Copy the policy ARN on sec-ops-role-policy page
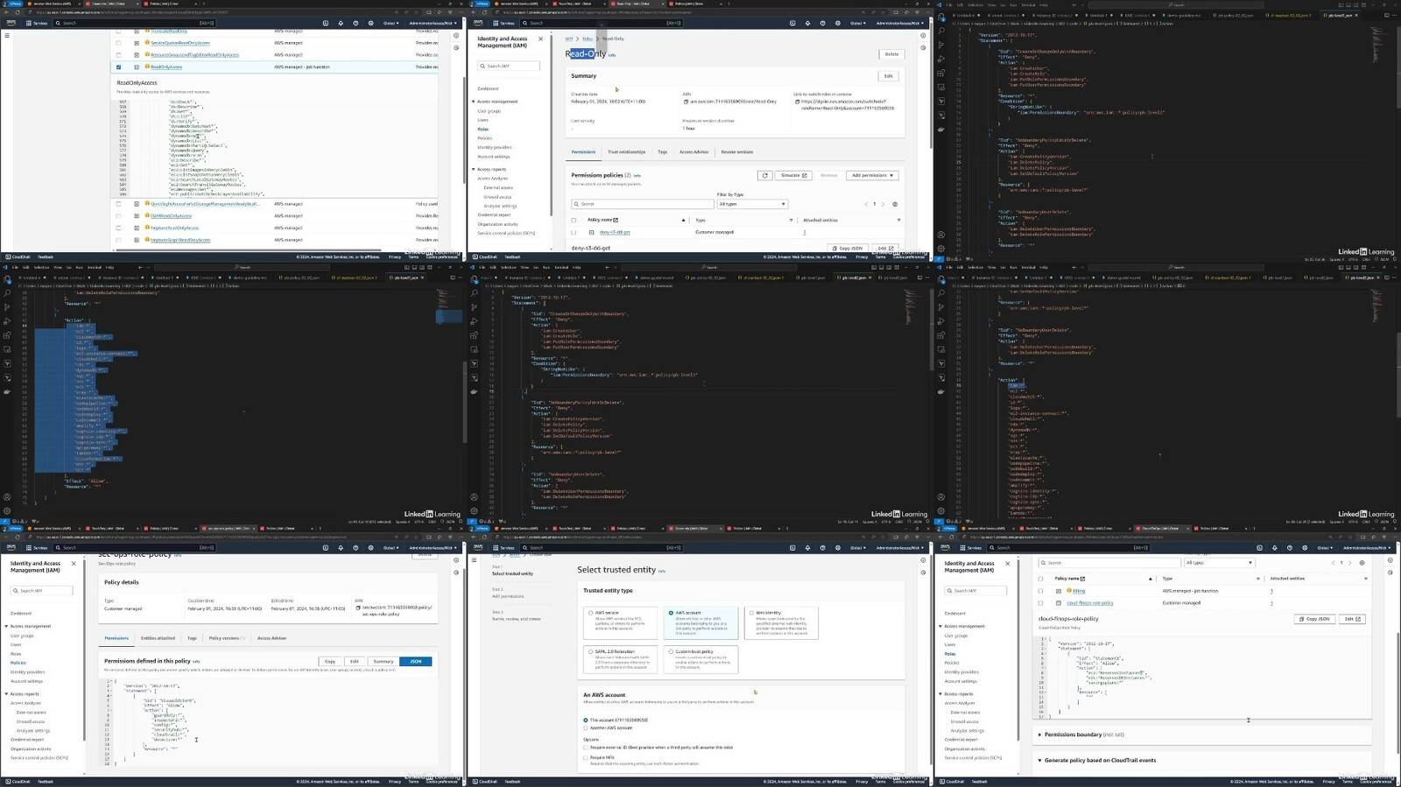The height and width of the screenshot is (787, 1401). (358, 608)
